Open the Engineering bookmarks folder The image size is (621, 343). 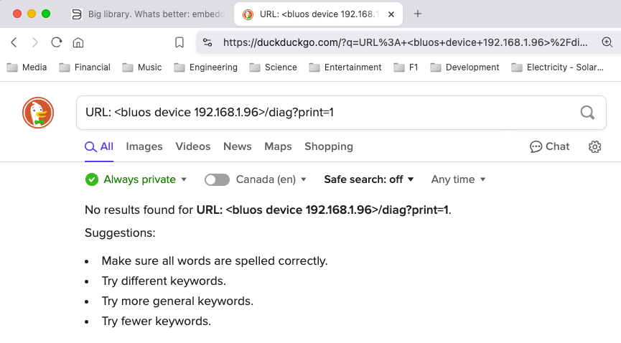[x=206, y=67]
